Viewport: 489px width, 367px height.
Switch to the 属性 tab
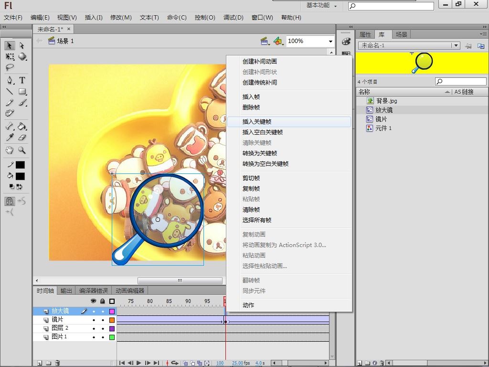[365, 34]
